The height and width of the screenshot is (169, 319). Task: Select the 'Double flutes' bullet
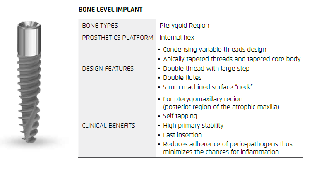pyautogui.click(x=183, y=78)
